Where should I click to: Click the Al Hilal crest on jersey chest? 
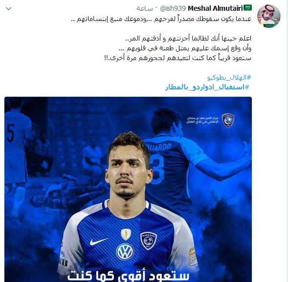coord(149,240)
